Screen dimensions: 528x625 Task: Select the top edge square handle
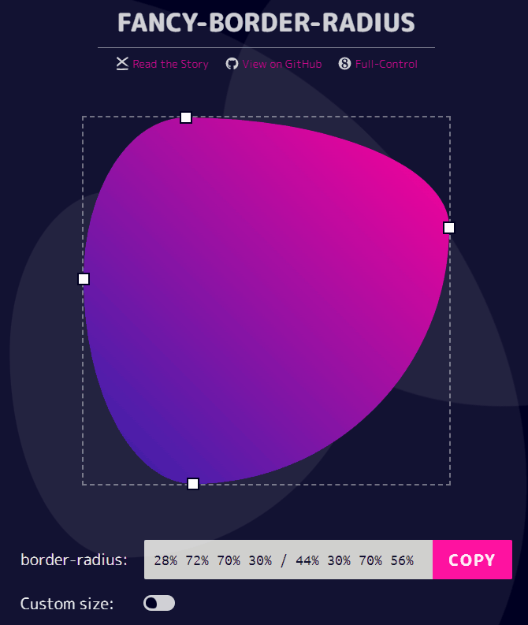[x=186, y=117]
